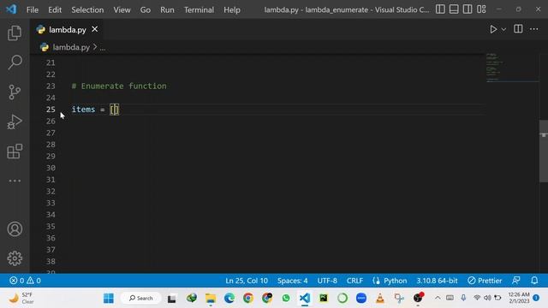
Task: Select UTF-8 encoding status item
Action: point(327,281)
